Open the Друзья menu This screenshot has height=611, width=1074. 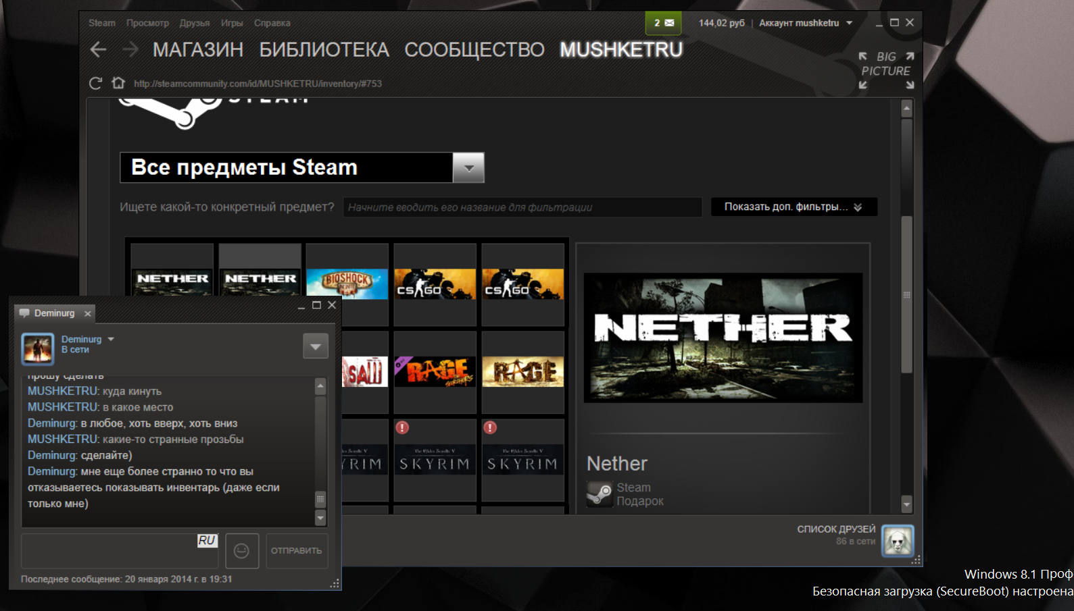pyautogui.click(x=195, y=23)
